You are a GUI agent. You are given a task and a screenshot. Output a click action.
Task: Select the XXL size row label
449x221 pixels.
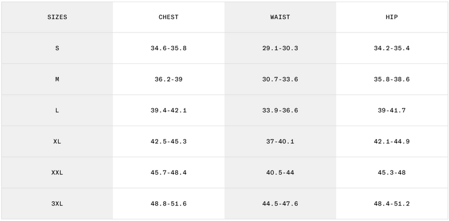[x=57, y=173]
